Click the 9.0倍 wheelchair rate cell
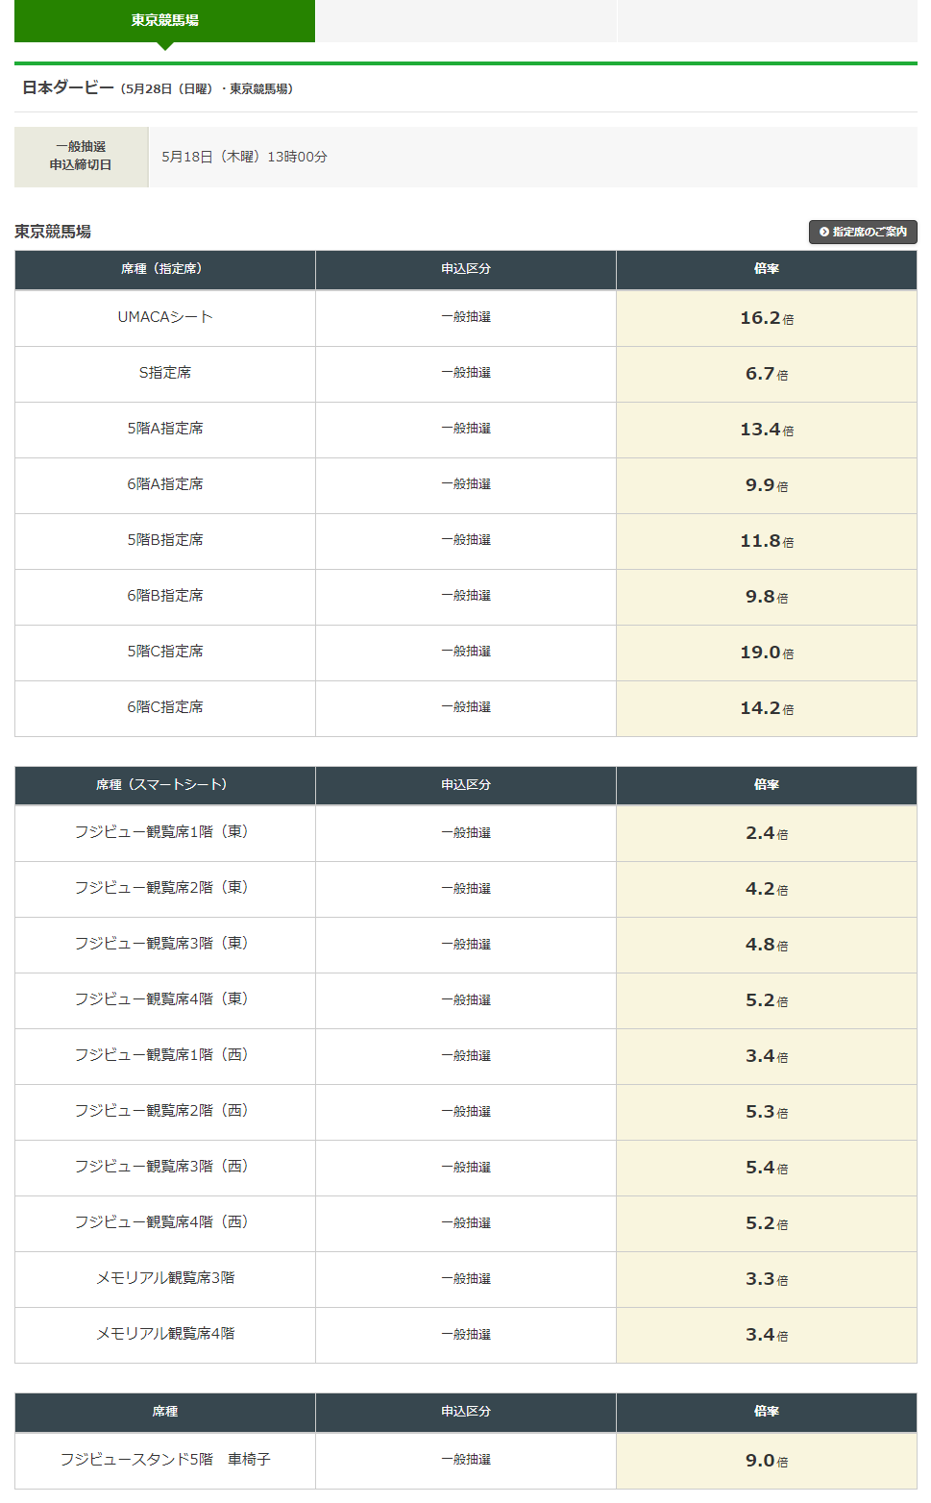 pos(767,1461)
